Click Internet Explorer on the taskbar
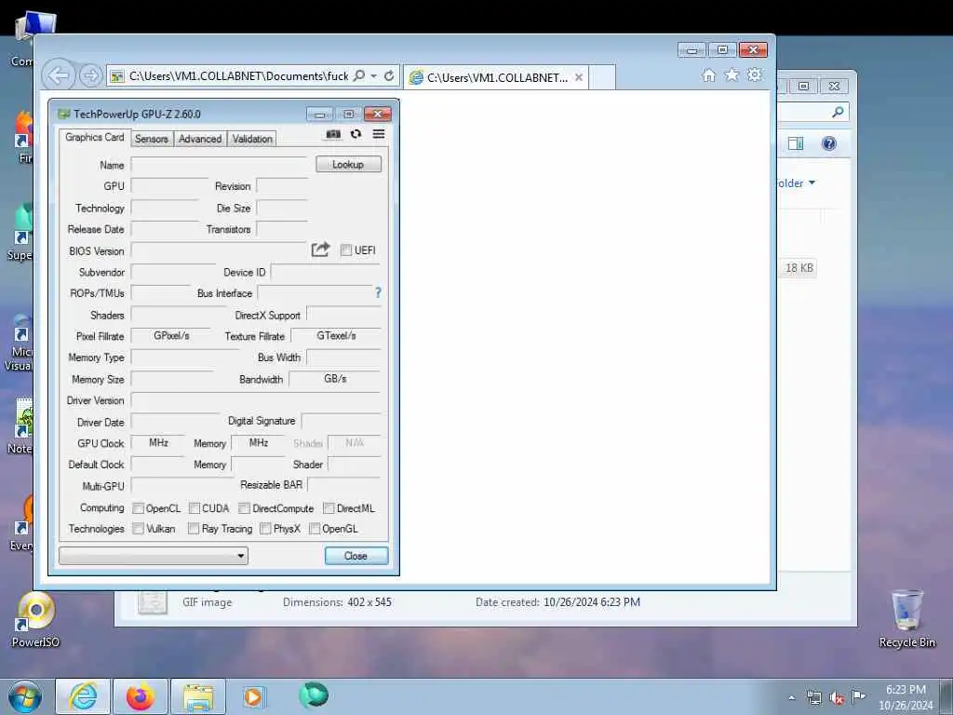This screenshot has width=953, height=715. (83, 696)
